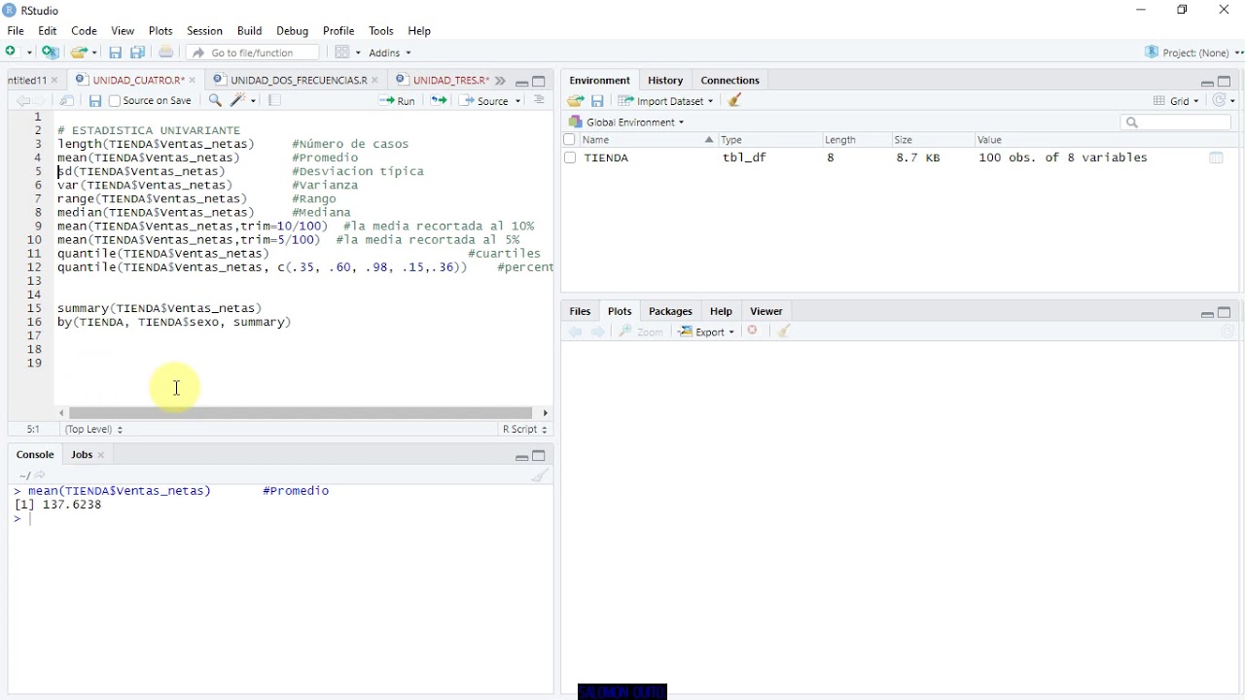
Task: Click the Load workspace folder icon in Environment
Action: [x=576, y=101]
